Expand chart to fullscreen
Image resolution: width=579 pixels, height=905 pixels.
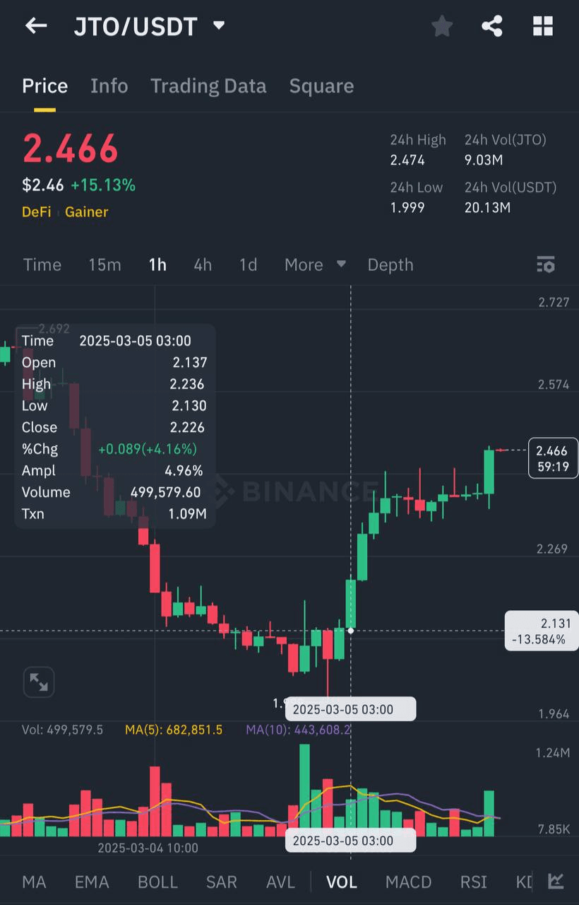coord(39,682)
